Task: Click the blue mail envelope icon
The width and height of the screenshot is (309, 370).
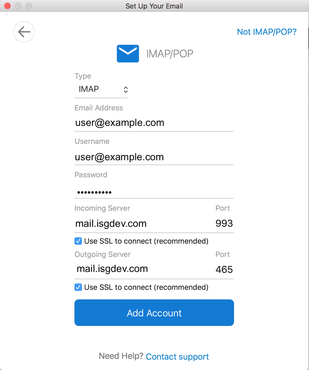Action: point(128,54)
